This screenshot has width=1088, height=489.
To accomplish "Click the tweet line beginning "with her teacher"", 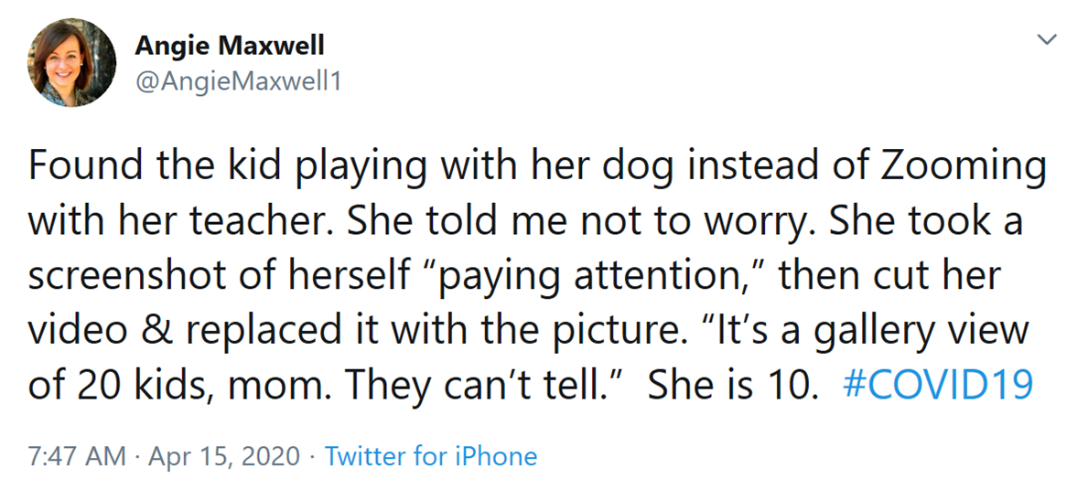I will coord(525,221).
